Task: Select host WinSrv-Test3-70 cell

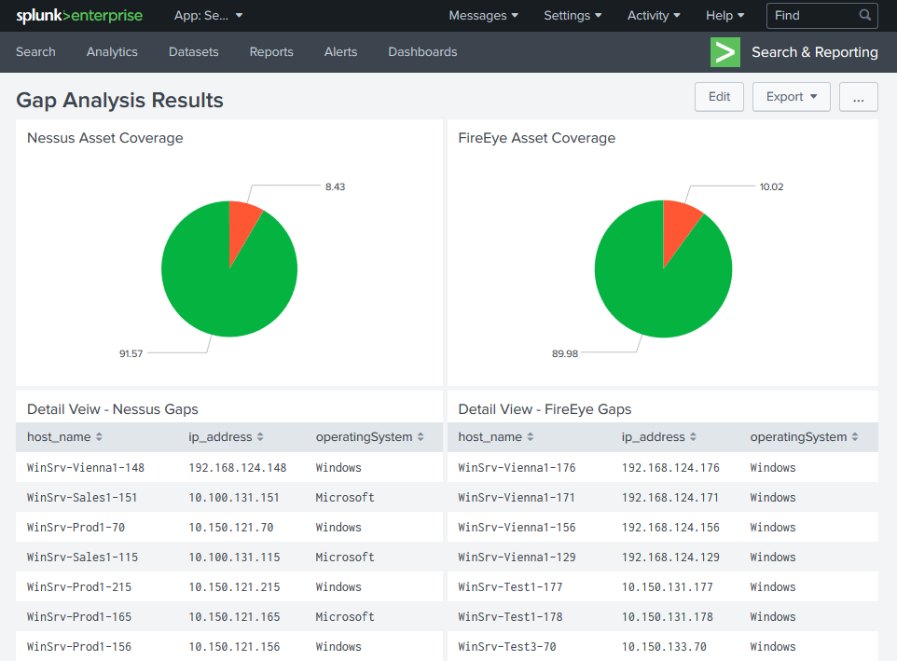Action: (507, 646)
